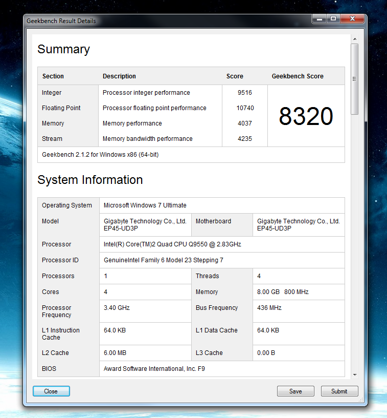
Task: Click the Processor value 'Intel(R) Core(TM)2 Quad CPU Q9550'
Action: pyautogui.click(x=172, y=244)
